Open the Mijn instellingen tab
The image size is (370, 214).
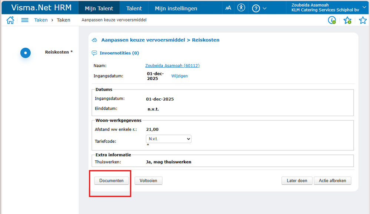click(x=176, y=9)
